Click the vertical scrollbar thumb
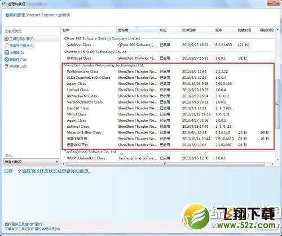 pos(277,104)
